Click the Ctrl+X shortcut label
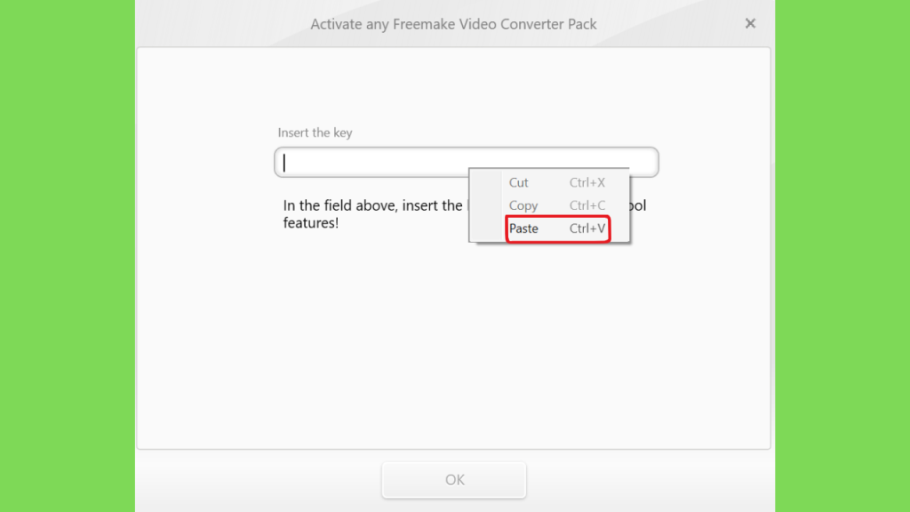The image size is (910, 512). click(x=587, y=183)
